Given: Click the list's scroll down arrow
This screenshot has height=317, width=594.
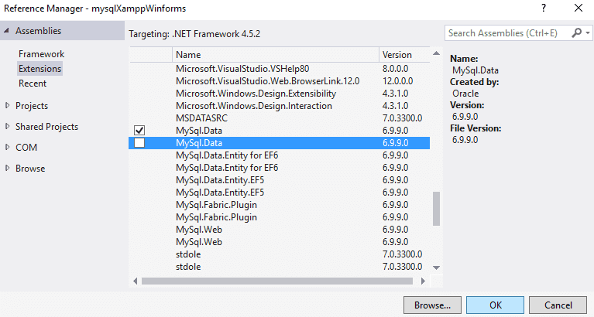Looking at the screenshot, I should pyautogui.click(x=437, y=268).
